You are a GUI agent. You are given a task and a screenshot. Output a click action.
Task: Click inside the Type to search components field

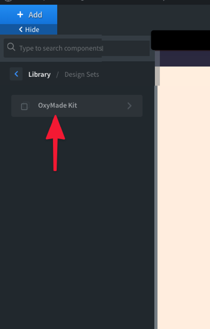tap(60, 48)
